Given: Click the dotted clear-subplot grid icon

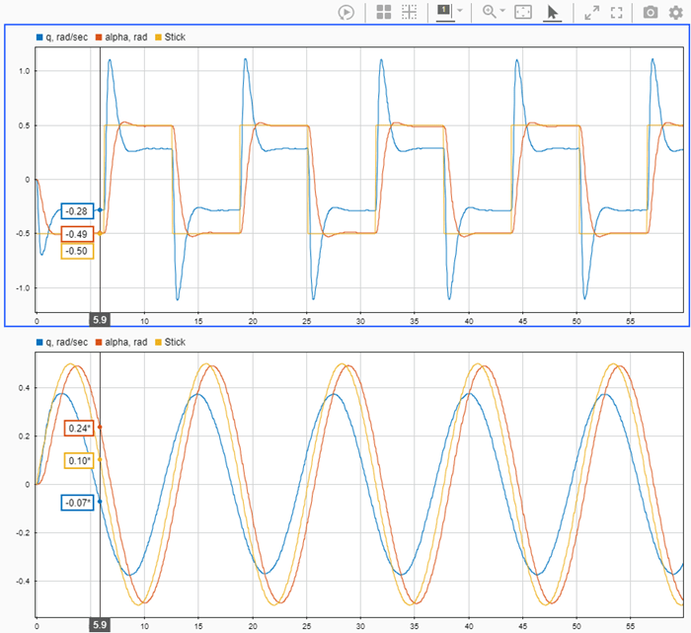Looking at the screenshot, I should pyautogui.click(x=410, y=12).
